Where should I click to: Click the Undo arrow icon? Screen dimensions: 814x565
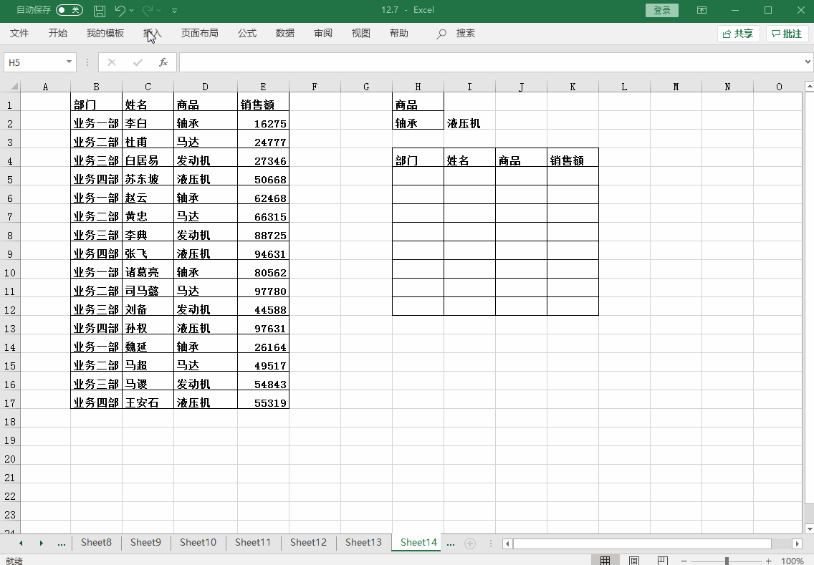(120, 11)
